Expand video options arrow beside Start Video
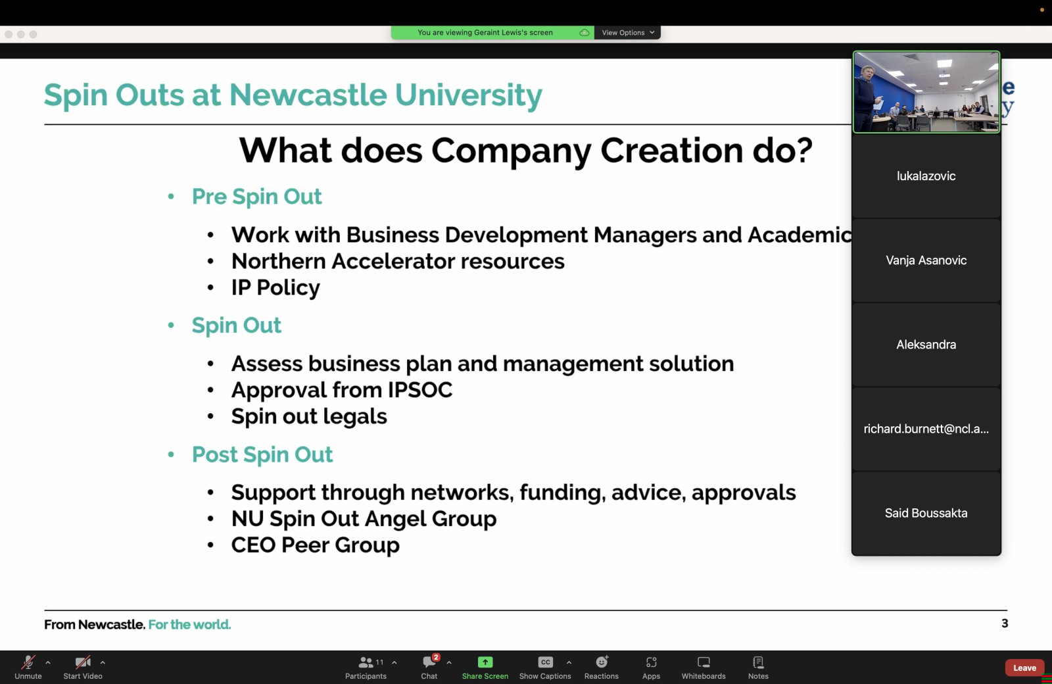The image size is (1052, 684). pyautogui.click(x=103, y=662)
